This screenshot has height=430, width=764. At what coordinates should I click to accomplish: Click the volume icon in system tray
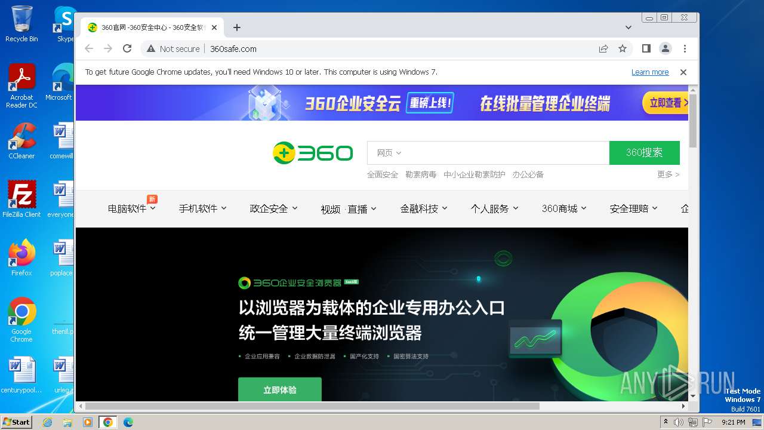click(x=679, y=422)
